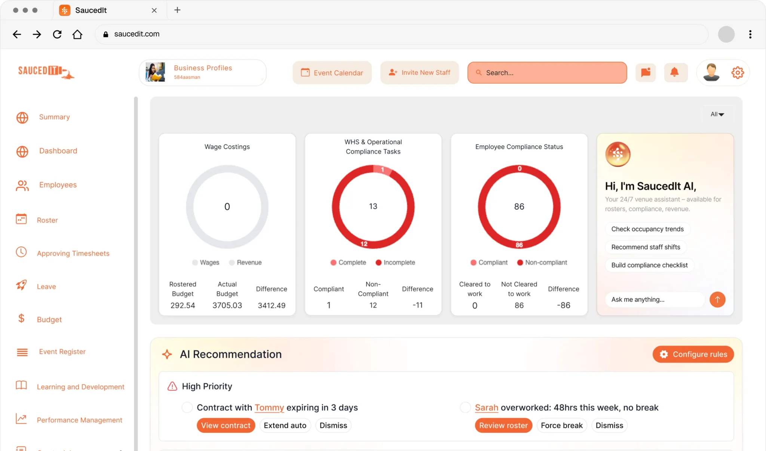
Task: Open the user profile avatar
Action: 711,72
